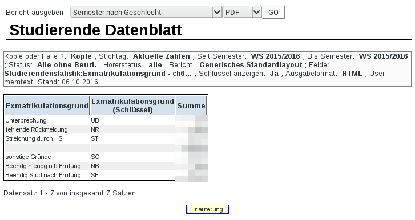Click the 'Stand: 06.10.2016' date text
This screenshot has height=220, width=415.
[68, 82]
